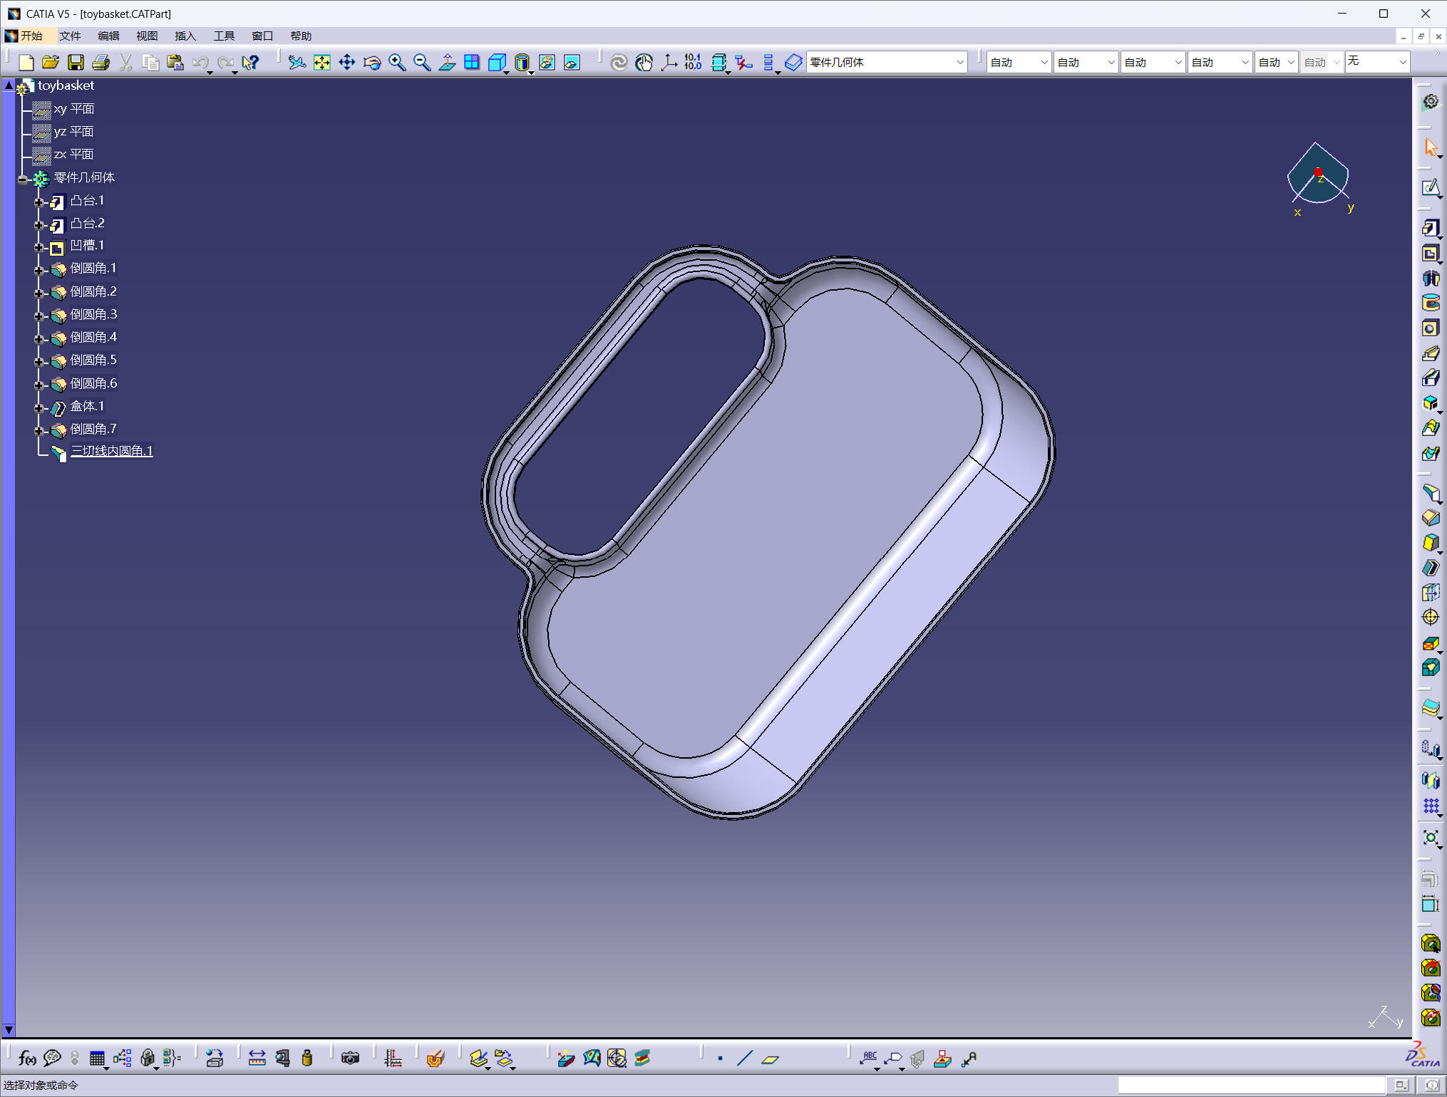Select 倒圆角.3 in the tree

(x=93, y=314)
